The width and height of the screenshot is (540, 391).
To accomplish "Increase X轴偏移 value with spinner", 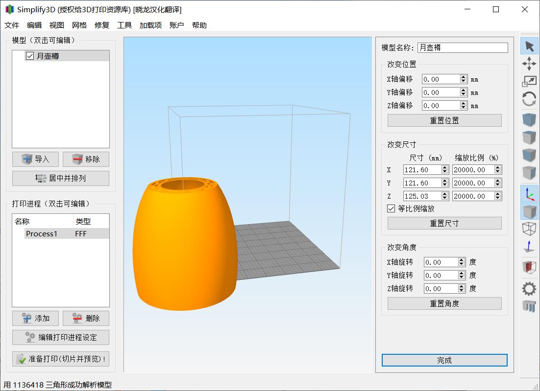I will point(464,77).
